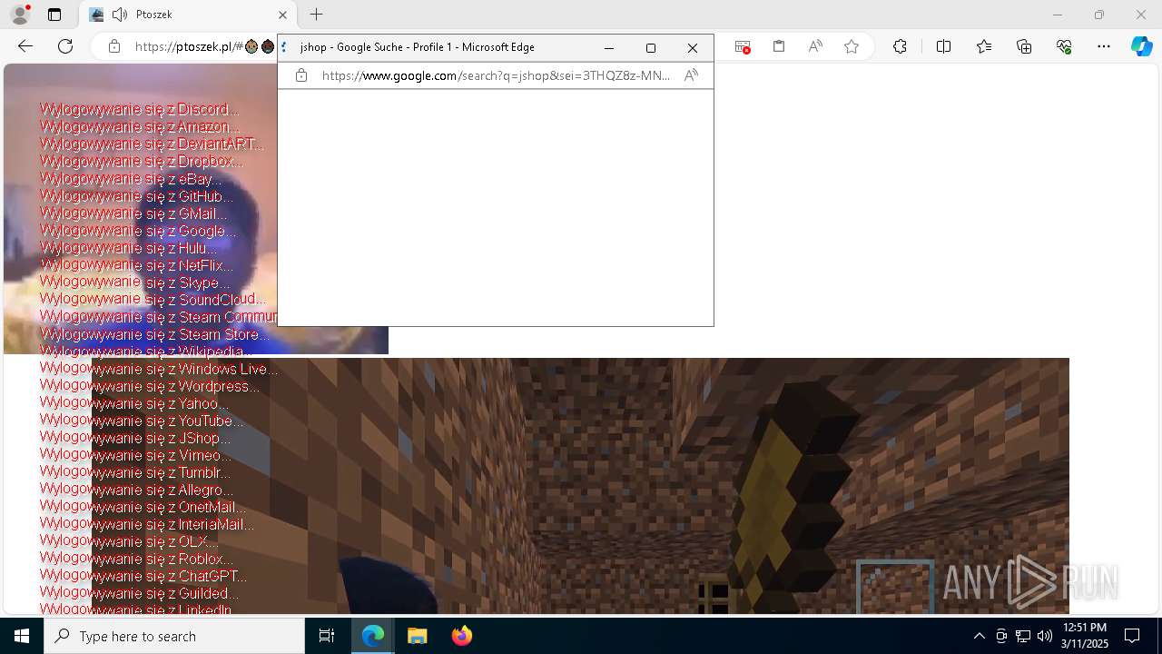Click 'Wylogowywanie się z Wordpress...' text
Image resolution: width=1162 pixels, height=654 pixels.
[x=150, y=386]
